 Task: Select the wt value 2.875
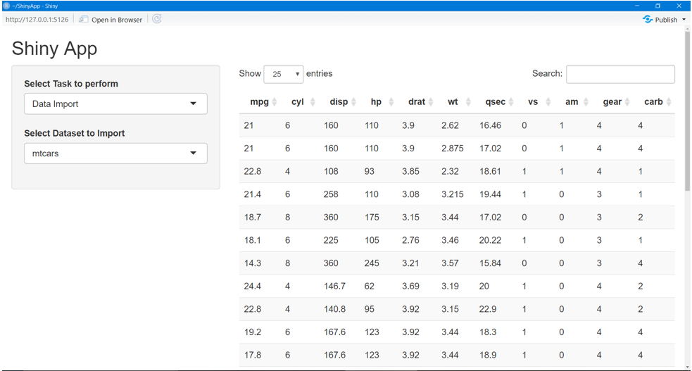point(453,149)
